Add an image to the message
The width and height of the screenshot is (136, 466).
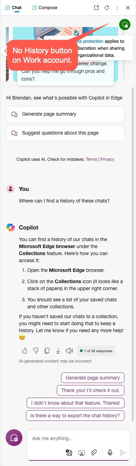coord(69,453)
